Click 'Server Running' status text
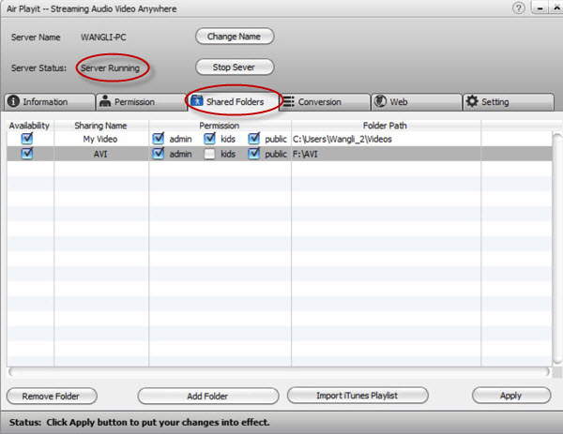 [x=110, y=68]
